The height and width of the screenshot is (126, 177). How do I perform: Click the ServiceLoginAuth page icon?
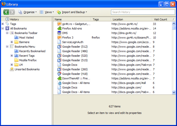click(59, 42)
